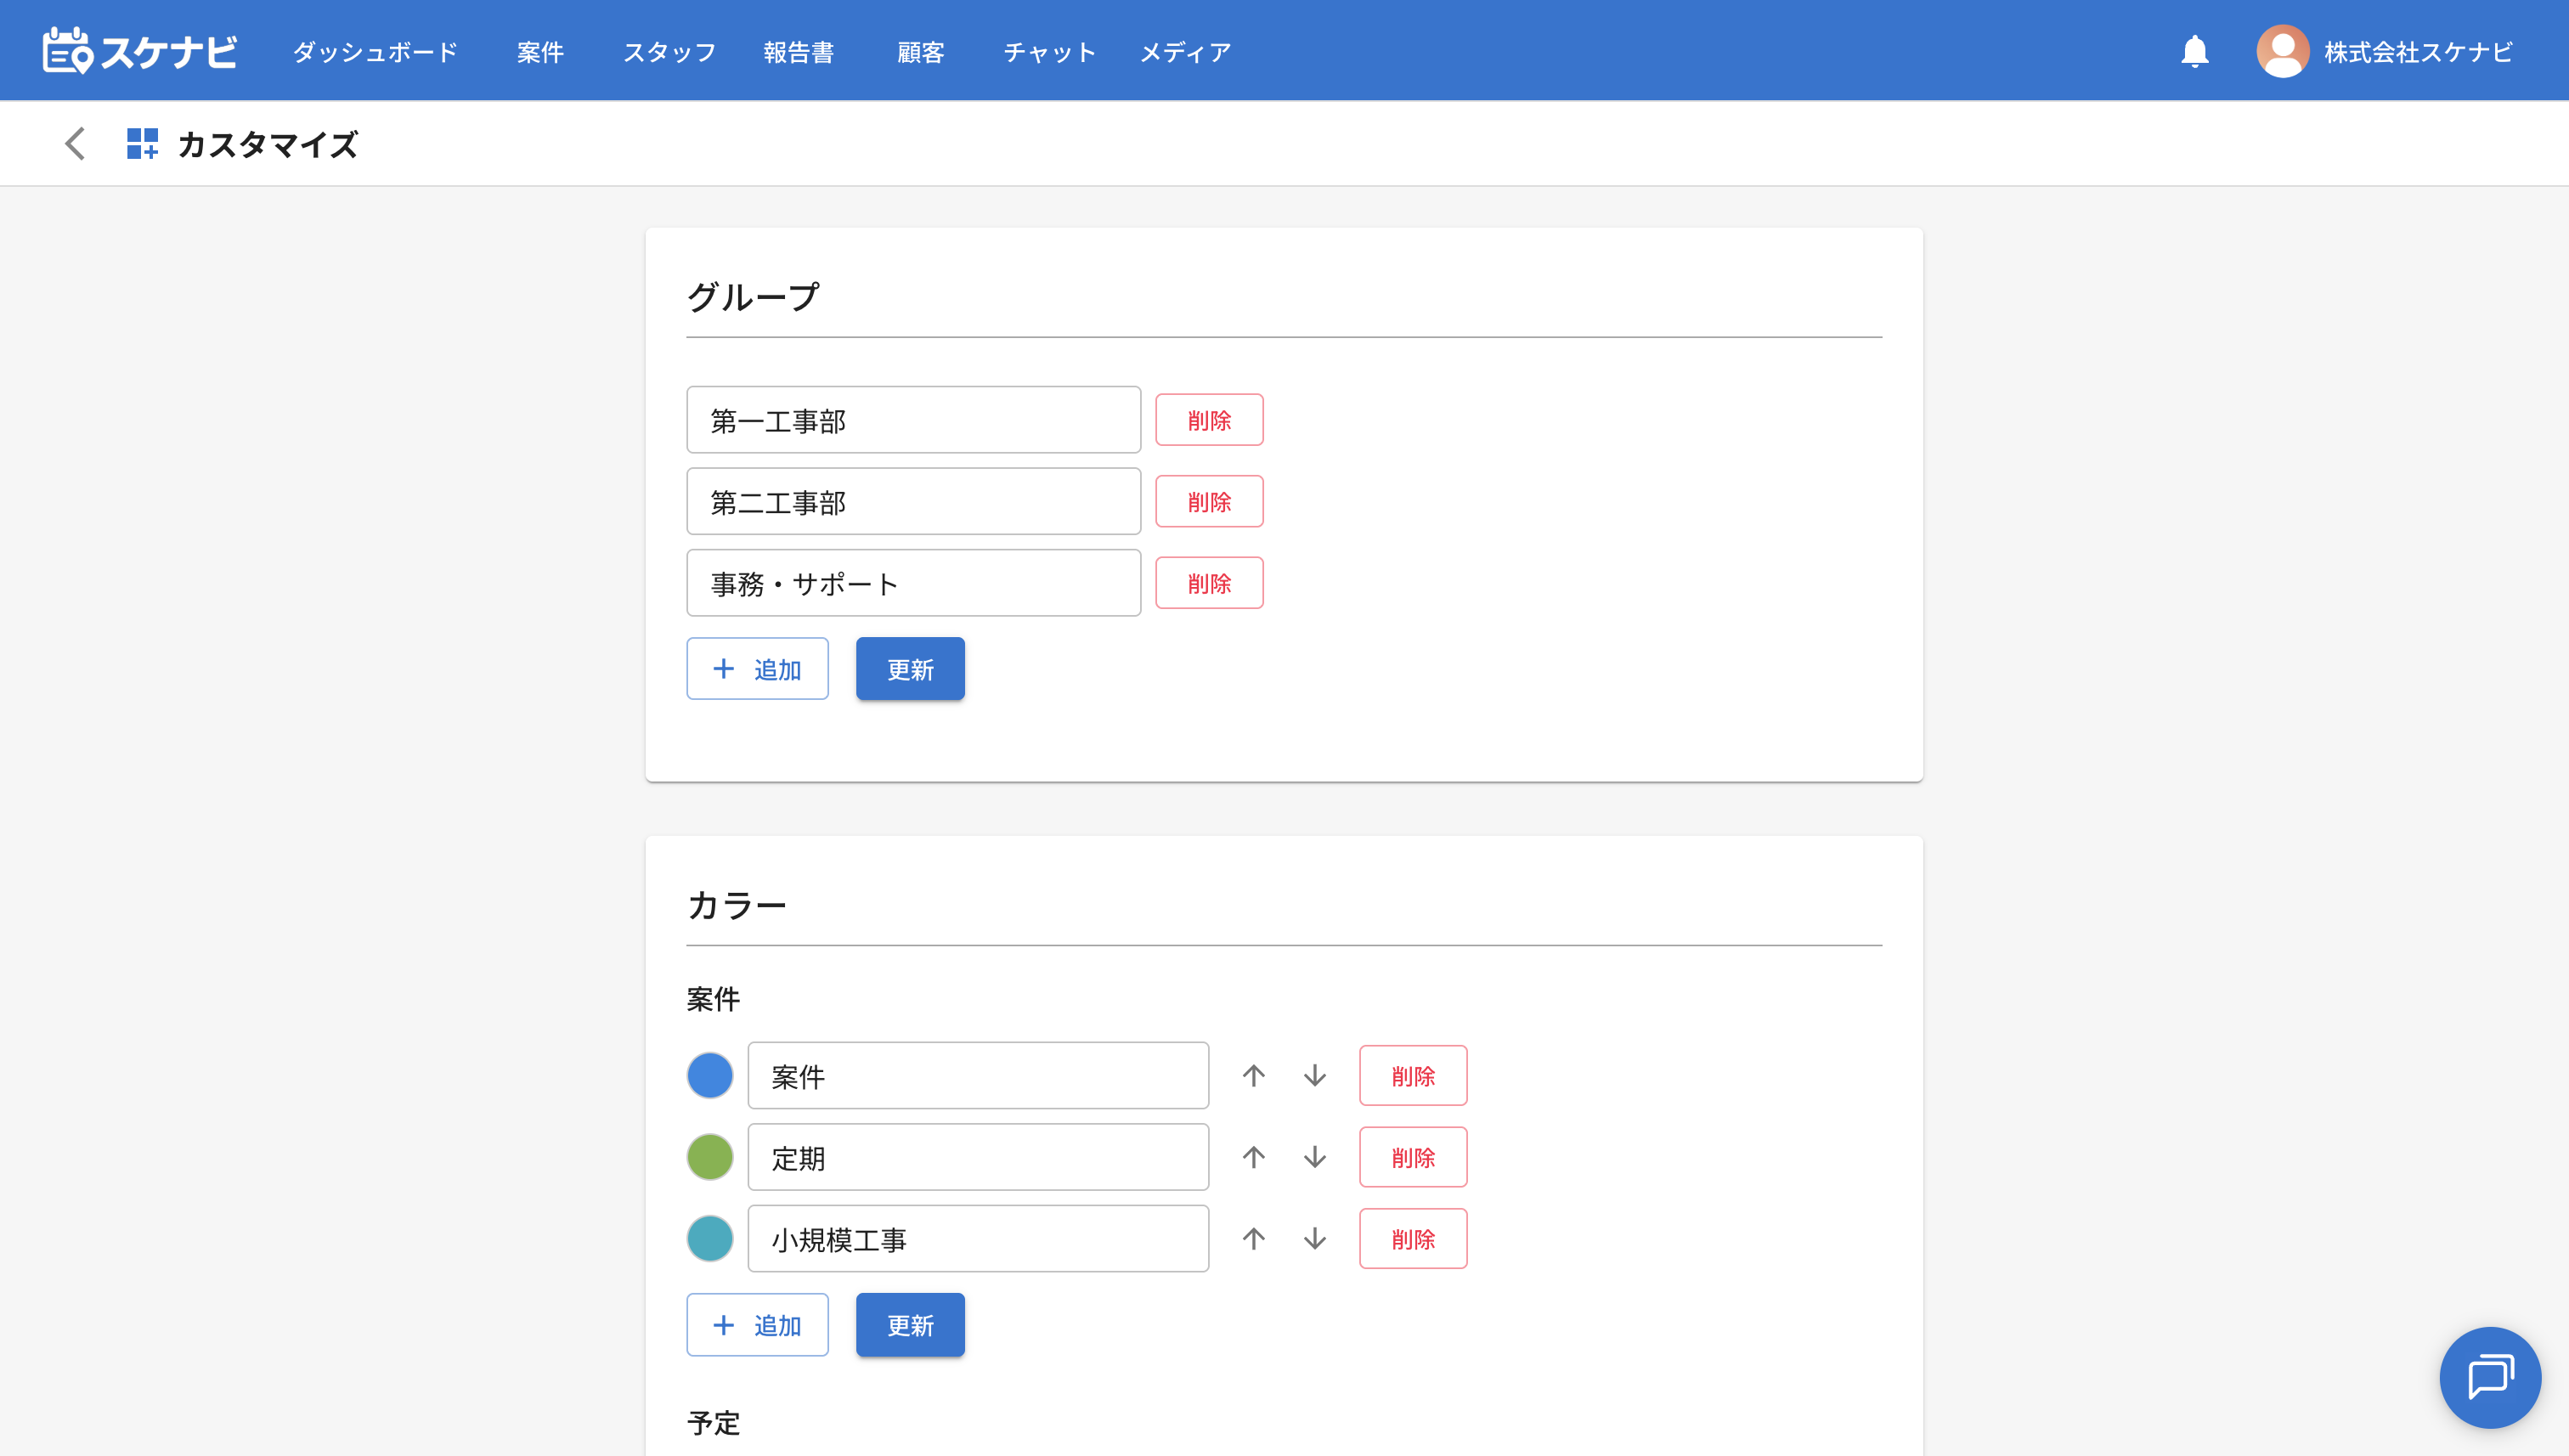
Task: Move 案件 color row down with arrow
Action: (1314, 1076)
